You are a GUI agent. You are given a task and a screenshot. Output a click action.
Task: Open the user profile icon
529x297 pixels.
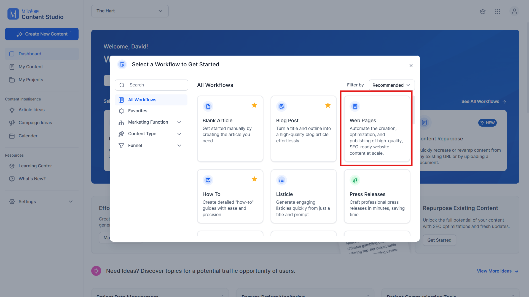(514, 11)
